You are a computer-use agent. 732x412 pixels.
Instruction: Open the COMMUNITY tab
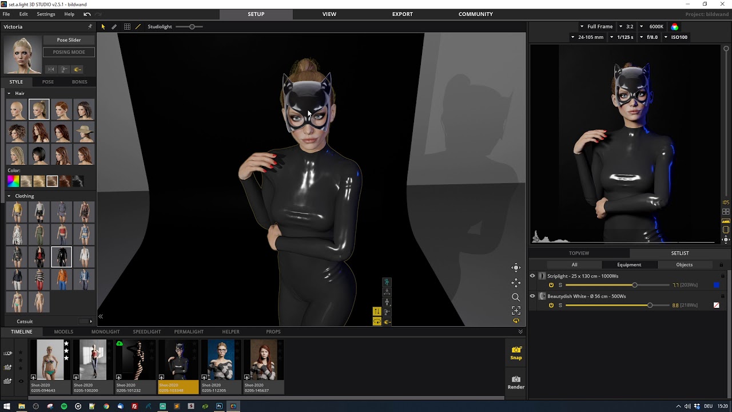[x=475, y=14]
